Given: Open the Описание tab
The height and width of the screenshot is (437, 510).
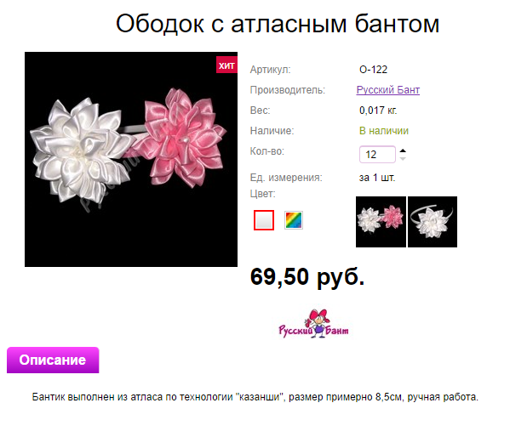Looking at the screenshot, I should [53, 360].
